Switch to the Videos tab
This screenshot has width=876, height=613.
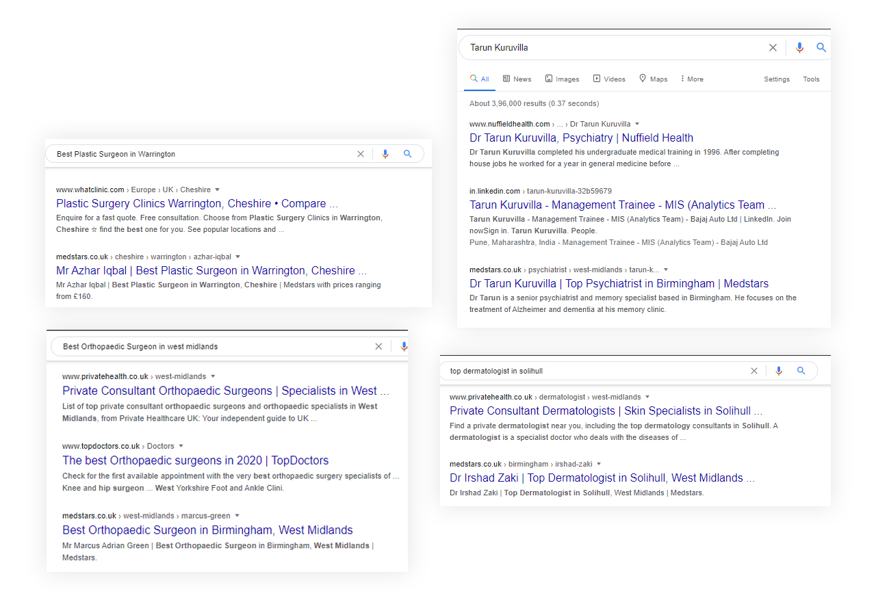(x=609, y=79)
